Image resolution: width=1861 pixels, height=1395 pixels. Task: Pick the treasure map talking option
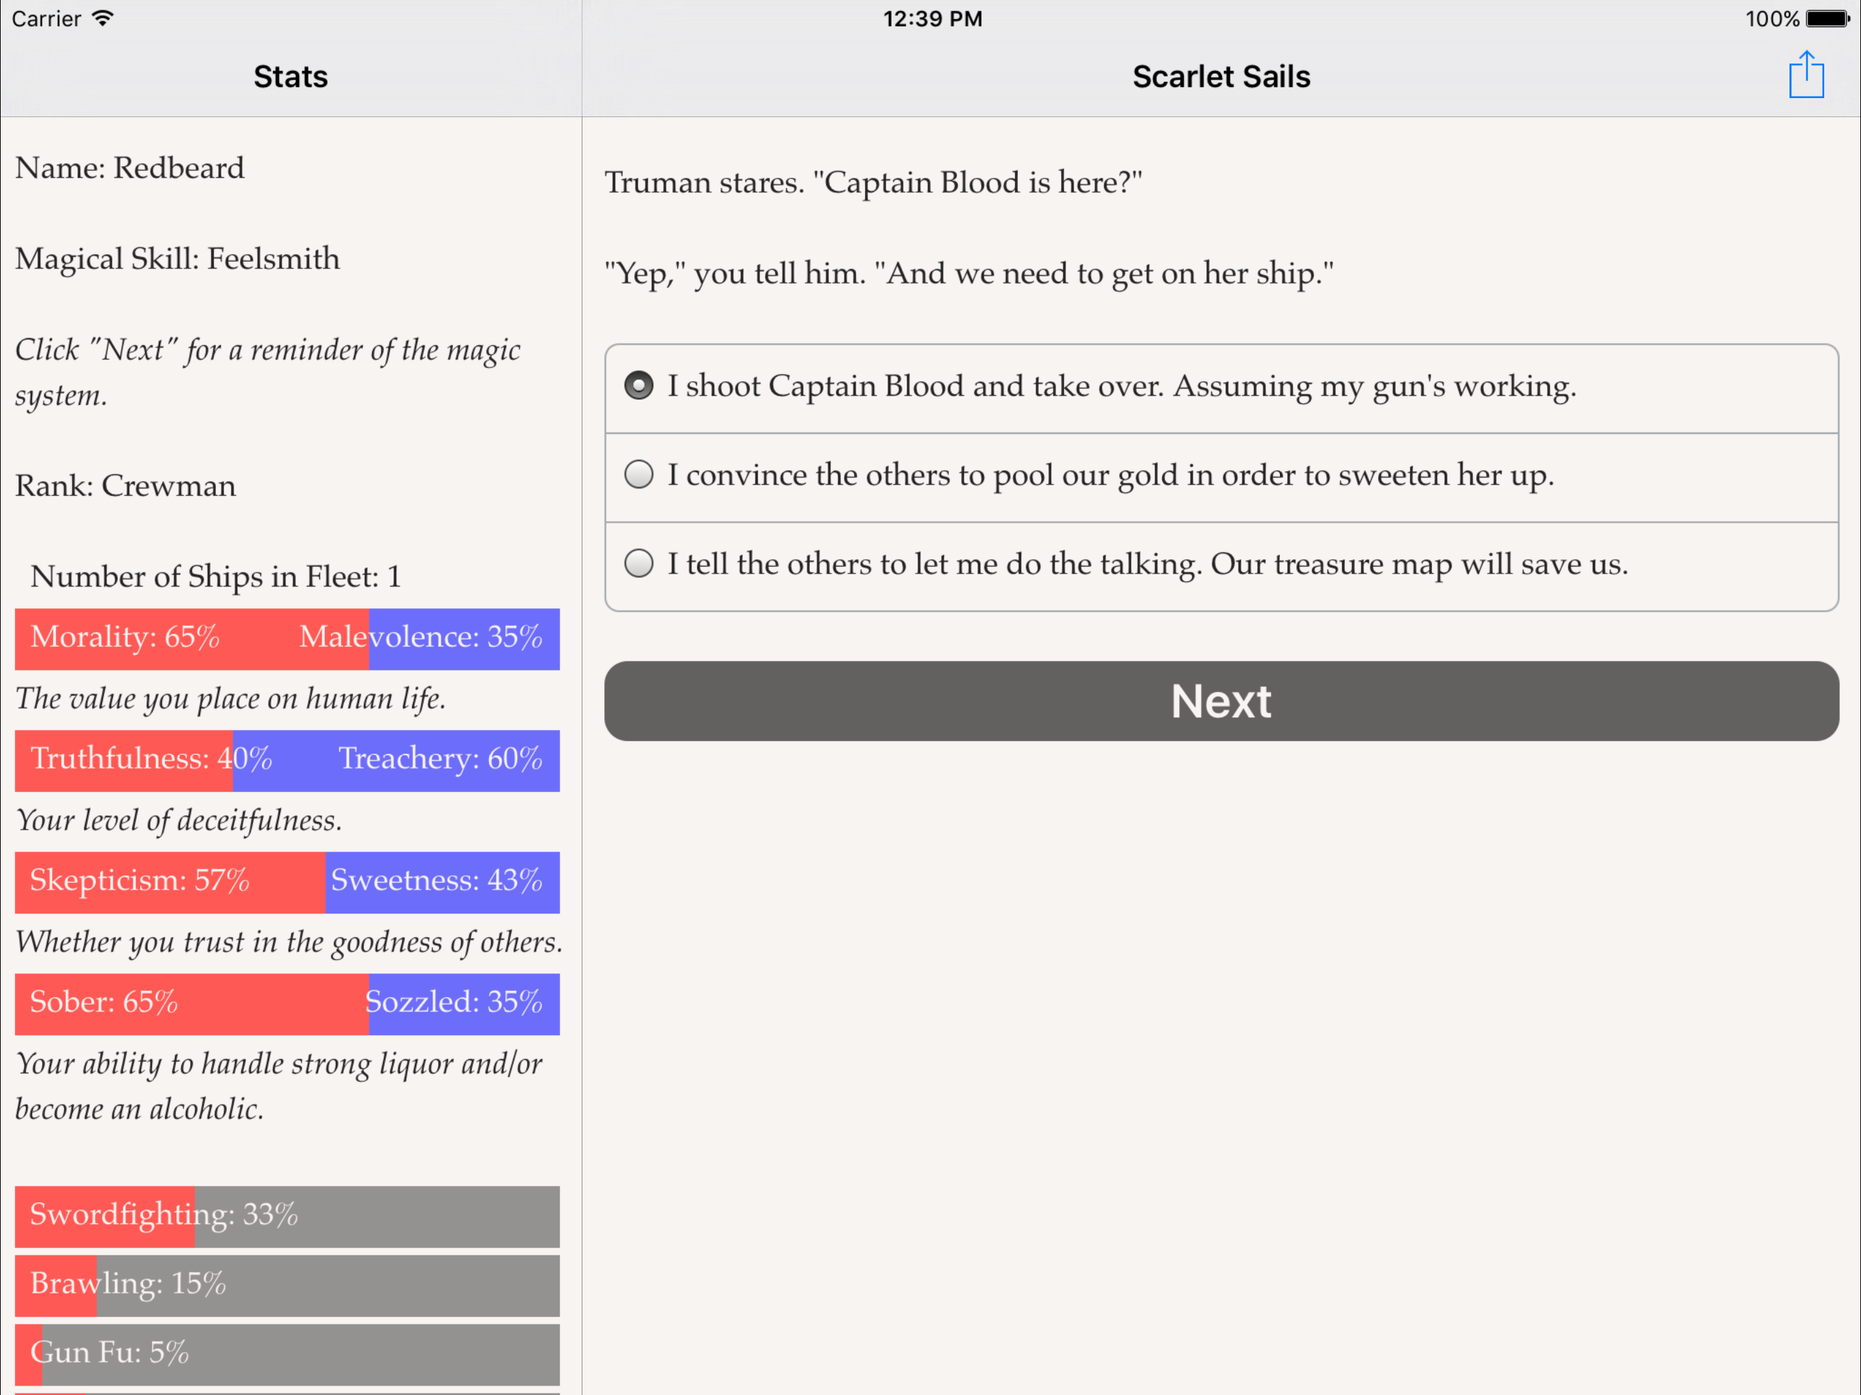coord(638,564)
